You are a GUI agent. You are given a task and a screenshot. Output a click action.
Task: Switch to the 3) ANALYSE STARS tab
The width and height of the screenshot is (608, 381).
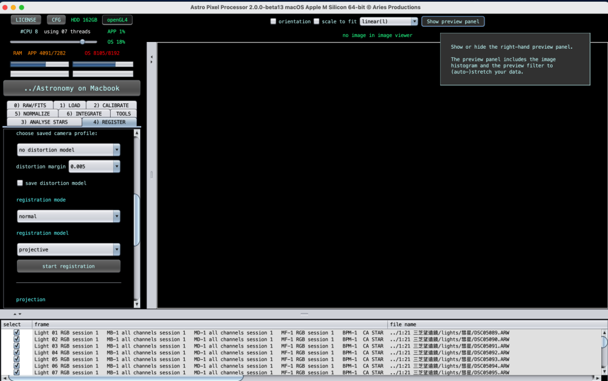[x=46, y=121]
